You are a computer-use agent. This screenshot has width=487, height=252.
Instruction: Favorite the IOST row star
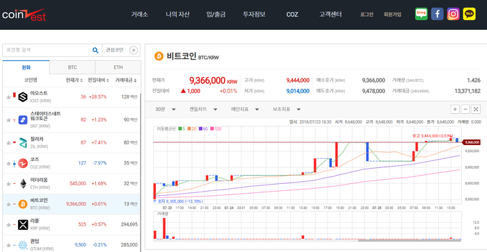click(x=8, y=97)
